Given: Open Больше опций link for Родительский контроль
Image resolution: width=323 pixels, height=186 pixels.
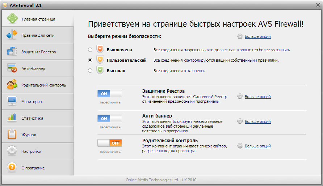Looking at the screenshot, I should coord(258,146).
